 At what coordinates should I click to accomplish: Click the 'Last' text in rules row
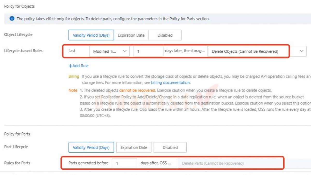72,51
